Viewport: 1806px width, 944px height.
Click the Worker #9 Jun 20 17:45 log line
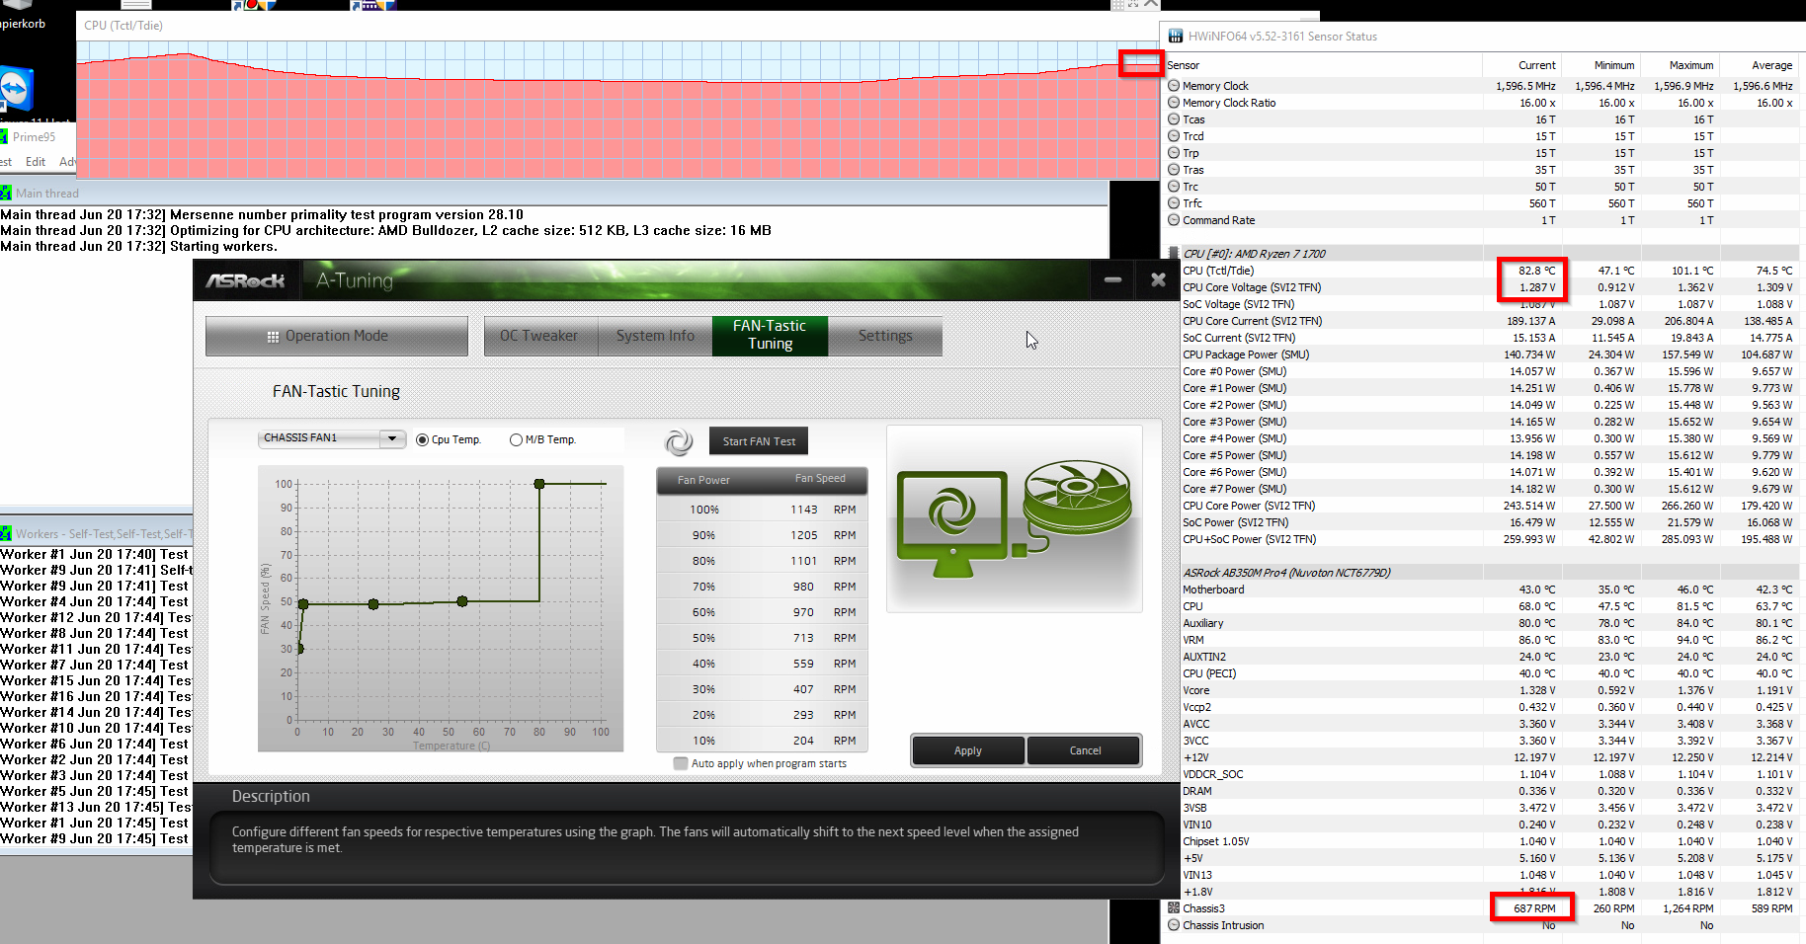(96, 838)
